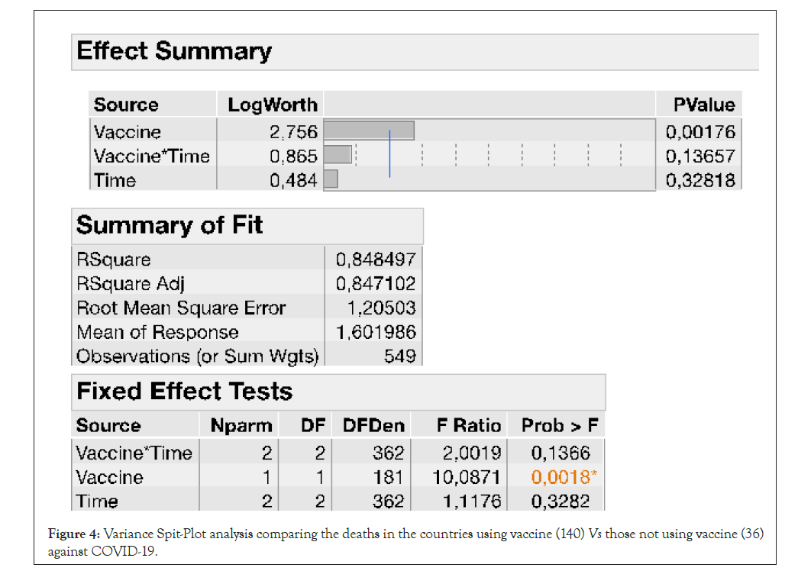Collapse the Fixed Effect Tests section header
The width and height of the screenshot is (798, 571).
tap(184, 392)
